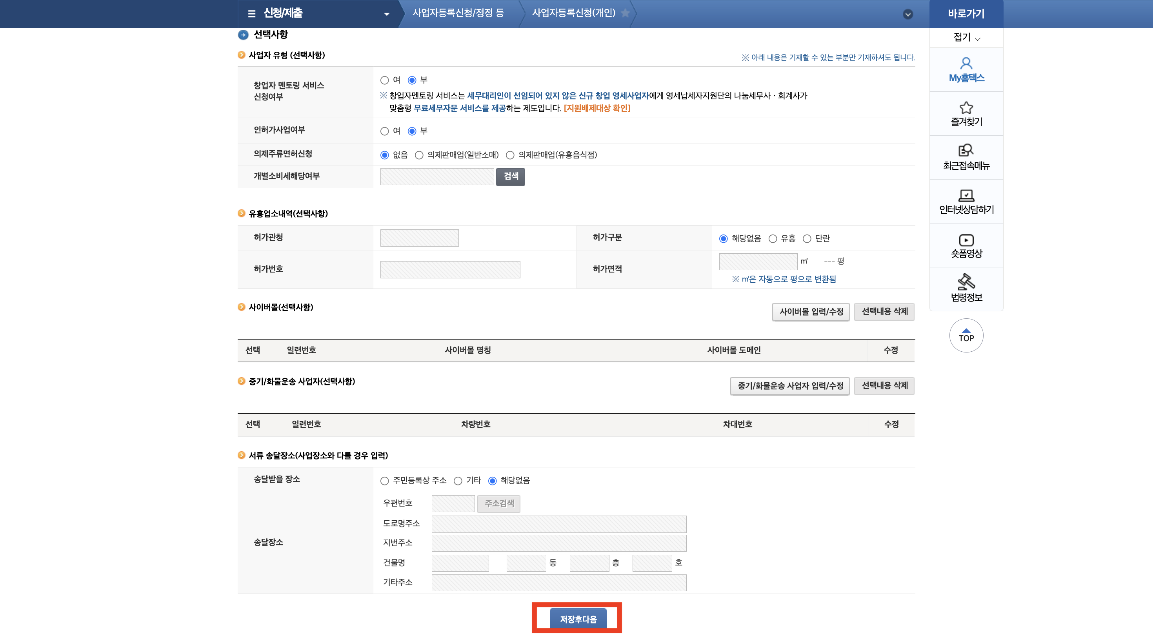Open My홈택스 shortcut icon

coord(966,69)
